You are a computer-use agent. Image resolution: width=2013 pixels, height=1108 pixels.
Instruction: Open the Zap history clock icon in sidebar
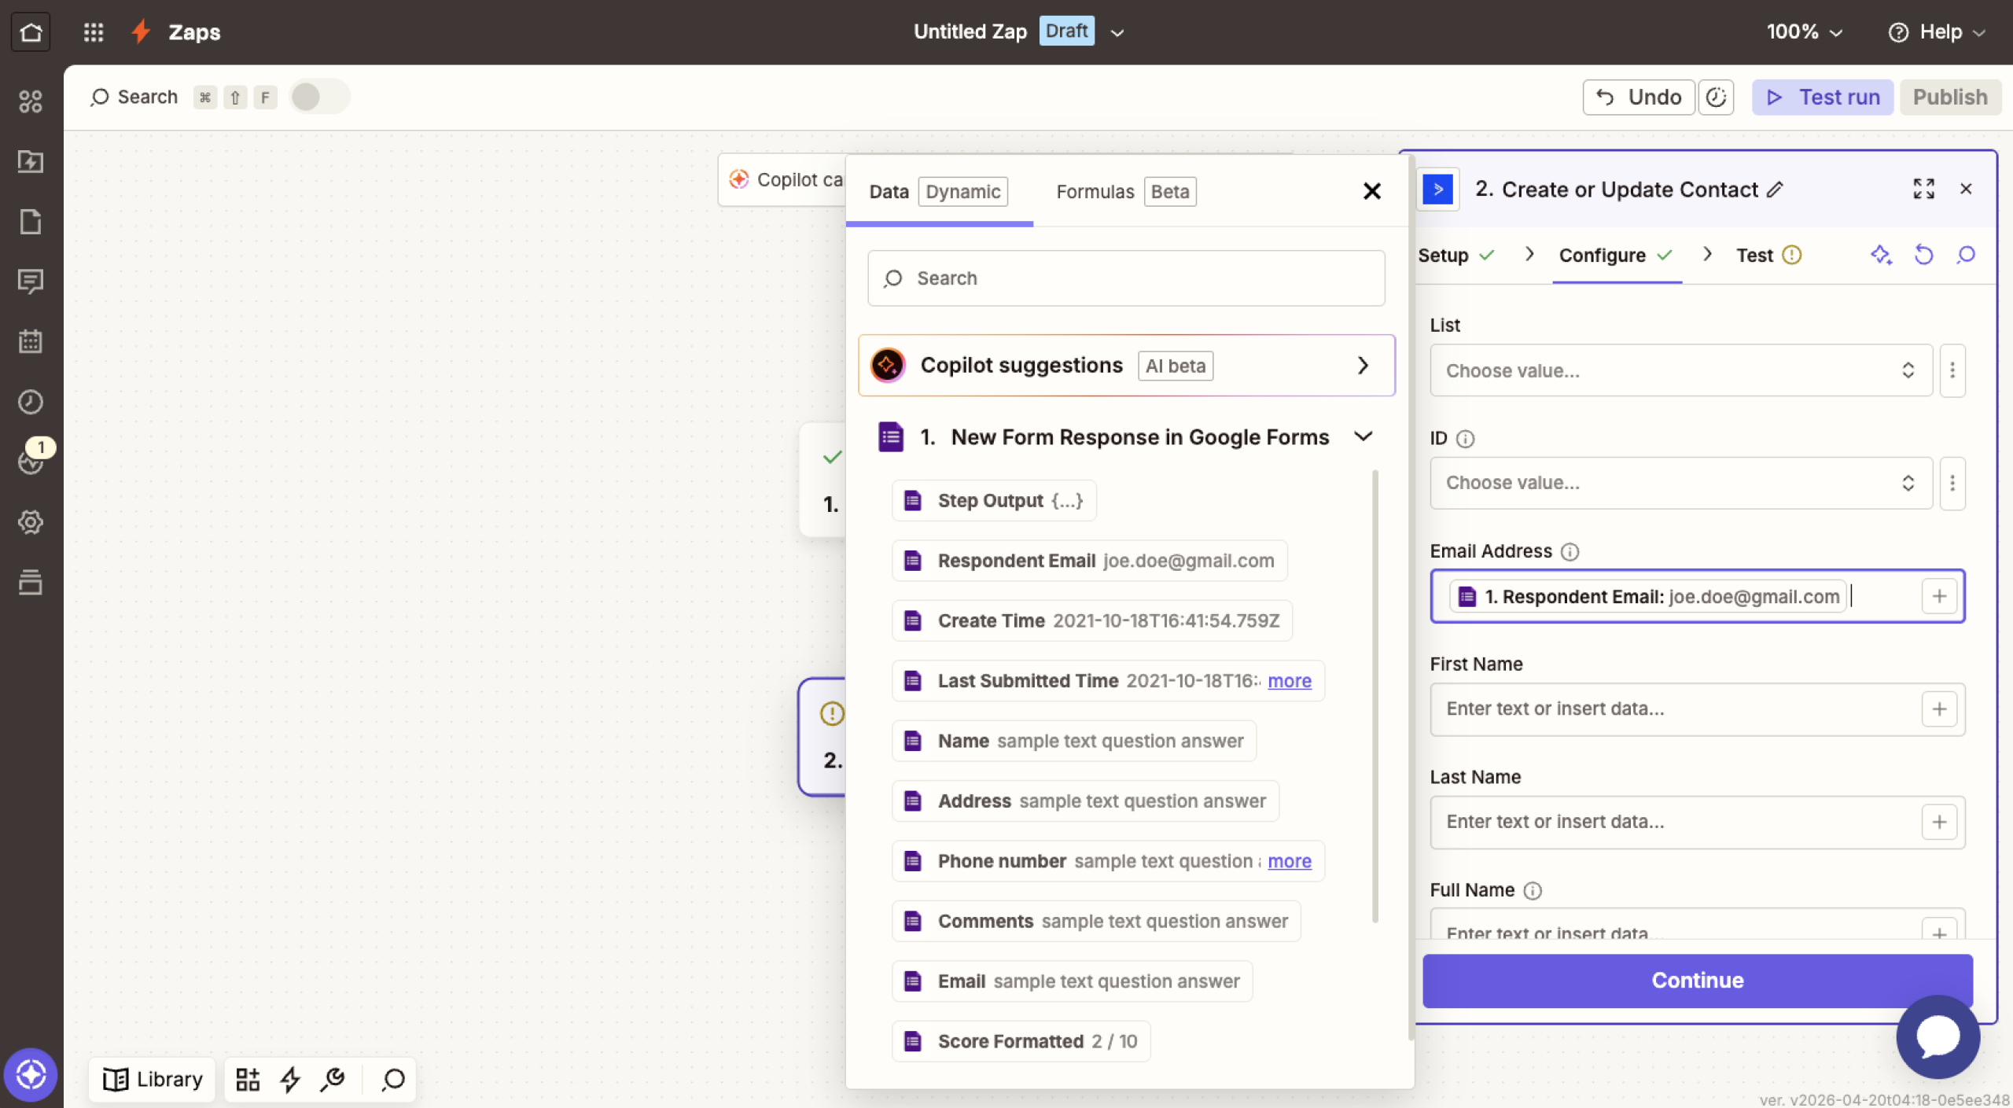(x=31, y=401)
